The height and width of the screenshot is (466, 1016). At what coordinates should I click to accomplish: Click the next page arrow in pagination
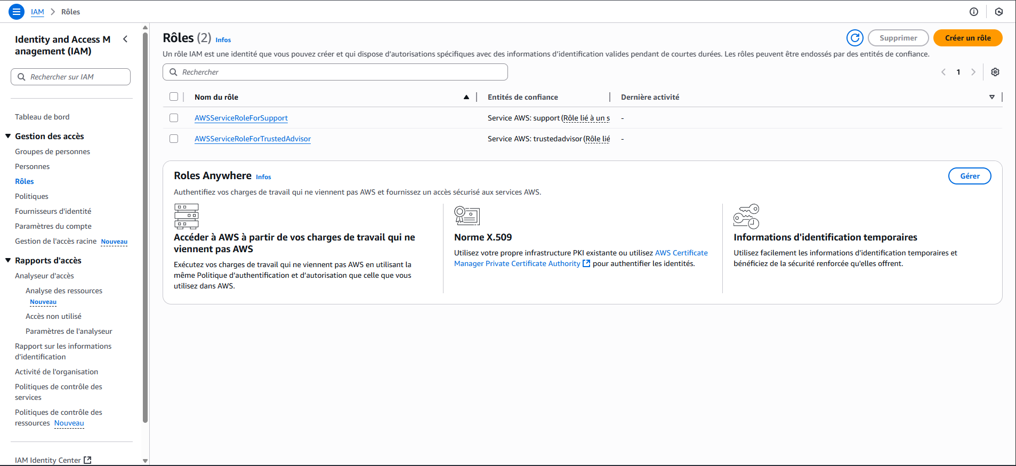point(973,72)
